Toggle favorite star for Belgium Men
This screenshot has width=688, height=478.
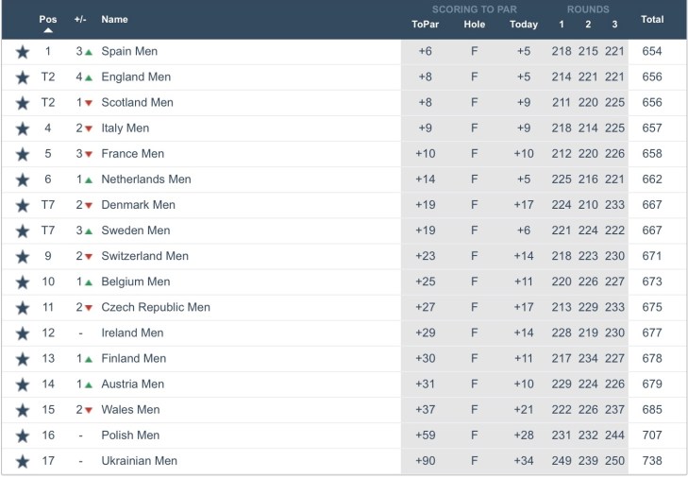click(x=23, y=282)
